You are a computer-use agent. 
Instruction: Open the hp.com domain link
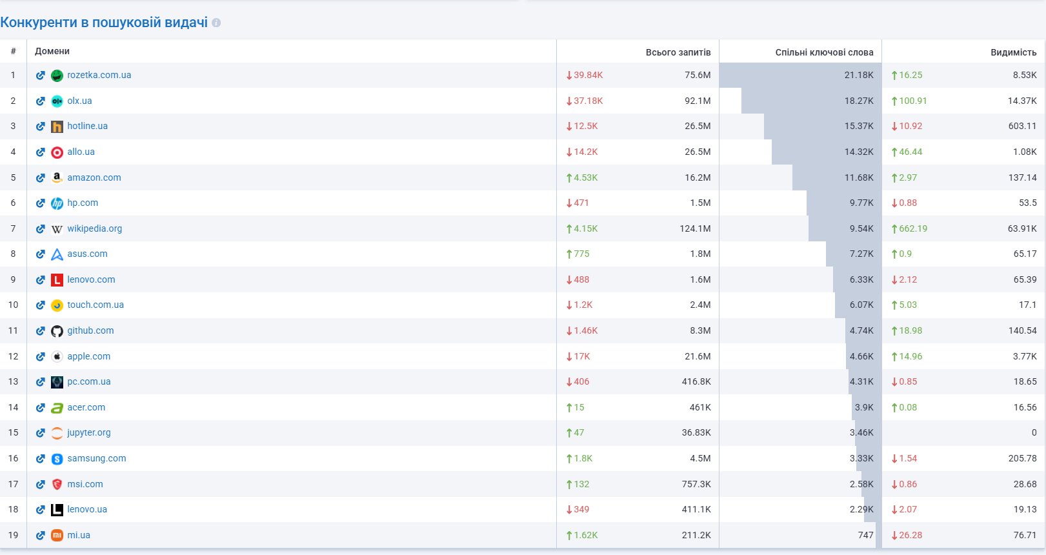click(x=83, y=203)
